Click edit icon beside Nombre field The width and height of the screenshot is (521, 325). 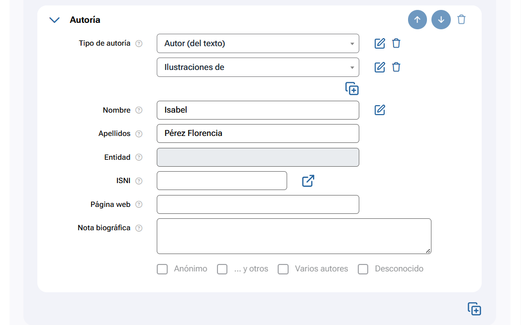pos(380,110)
